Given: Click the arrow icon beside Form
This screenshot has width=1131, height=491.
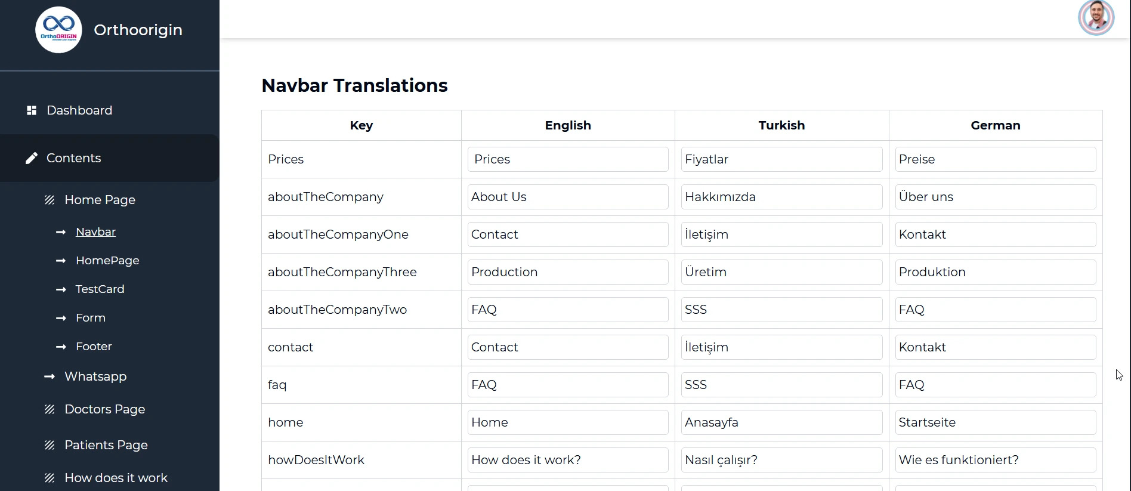Looking at the screenshot, I should coord(61,318).
